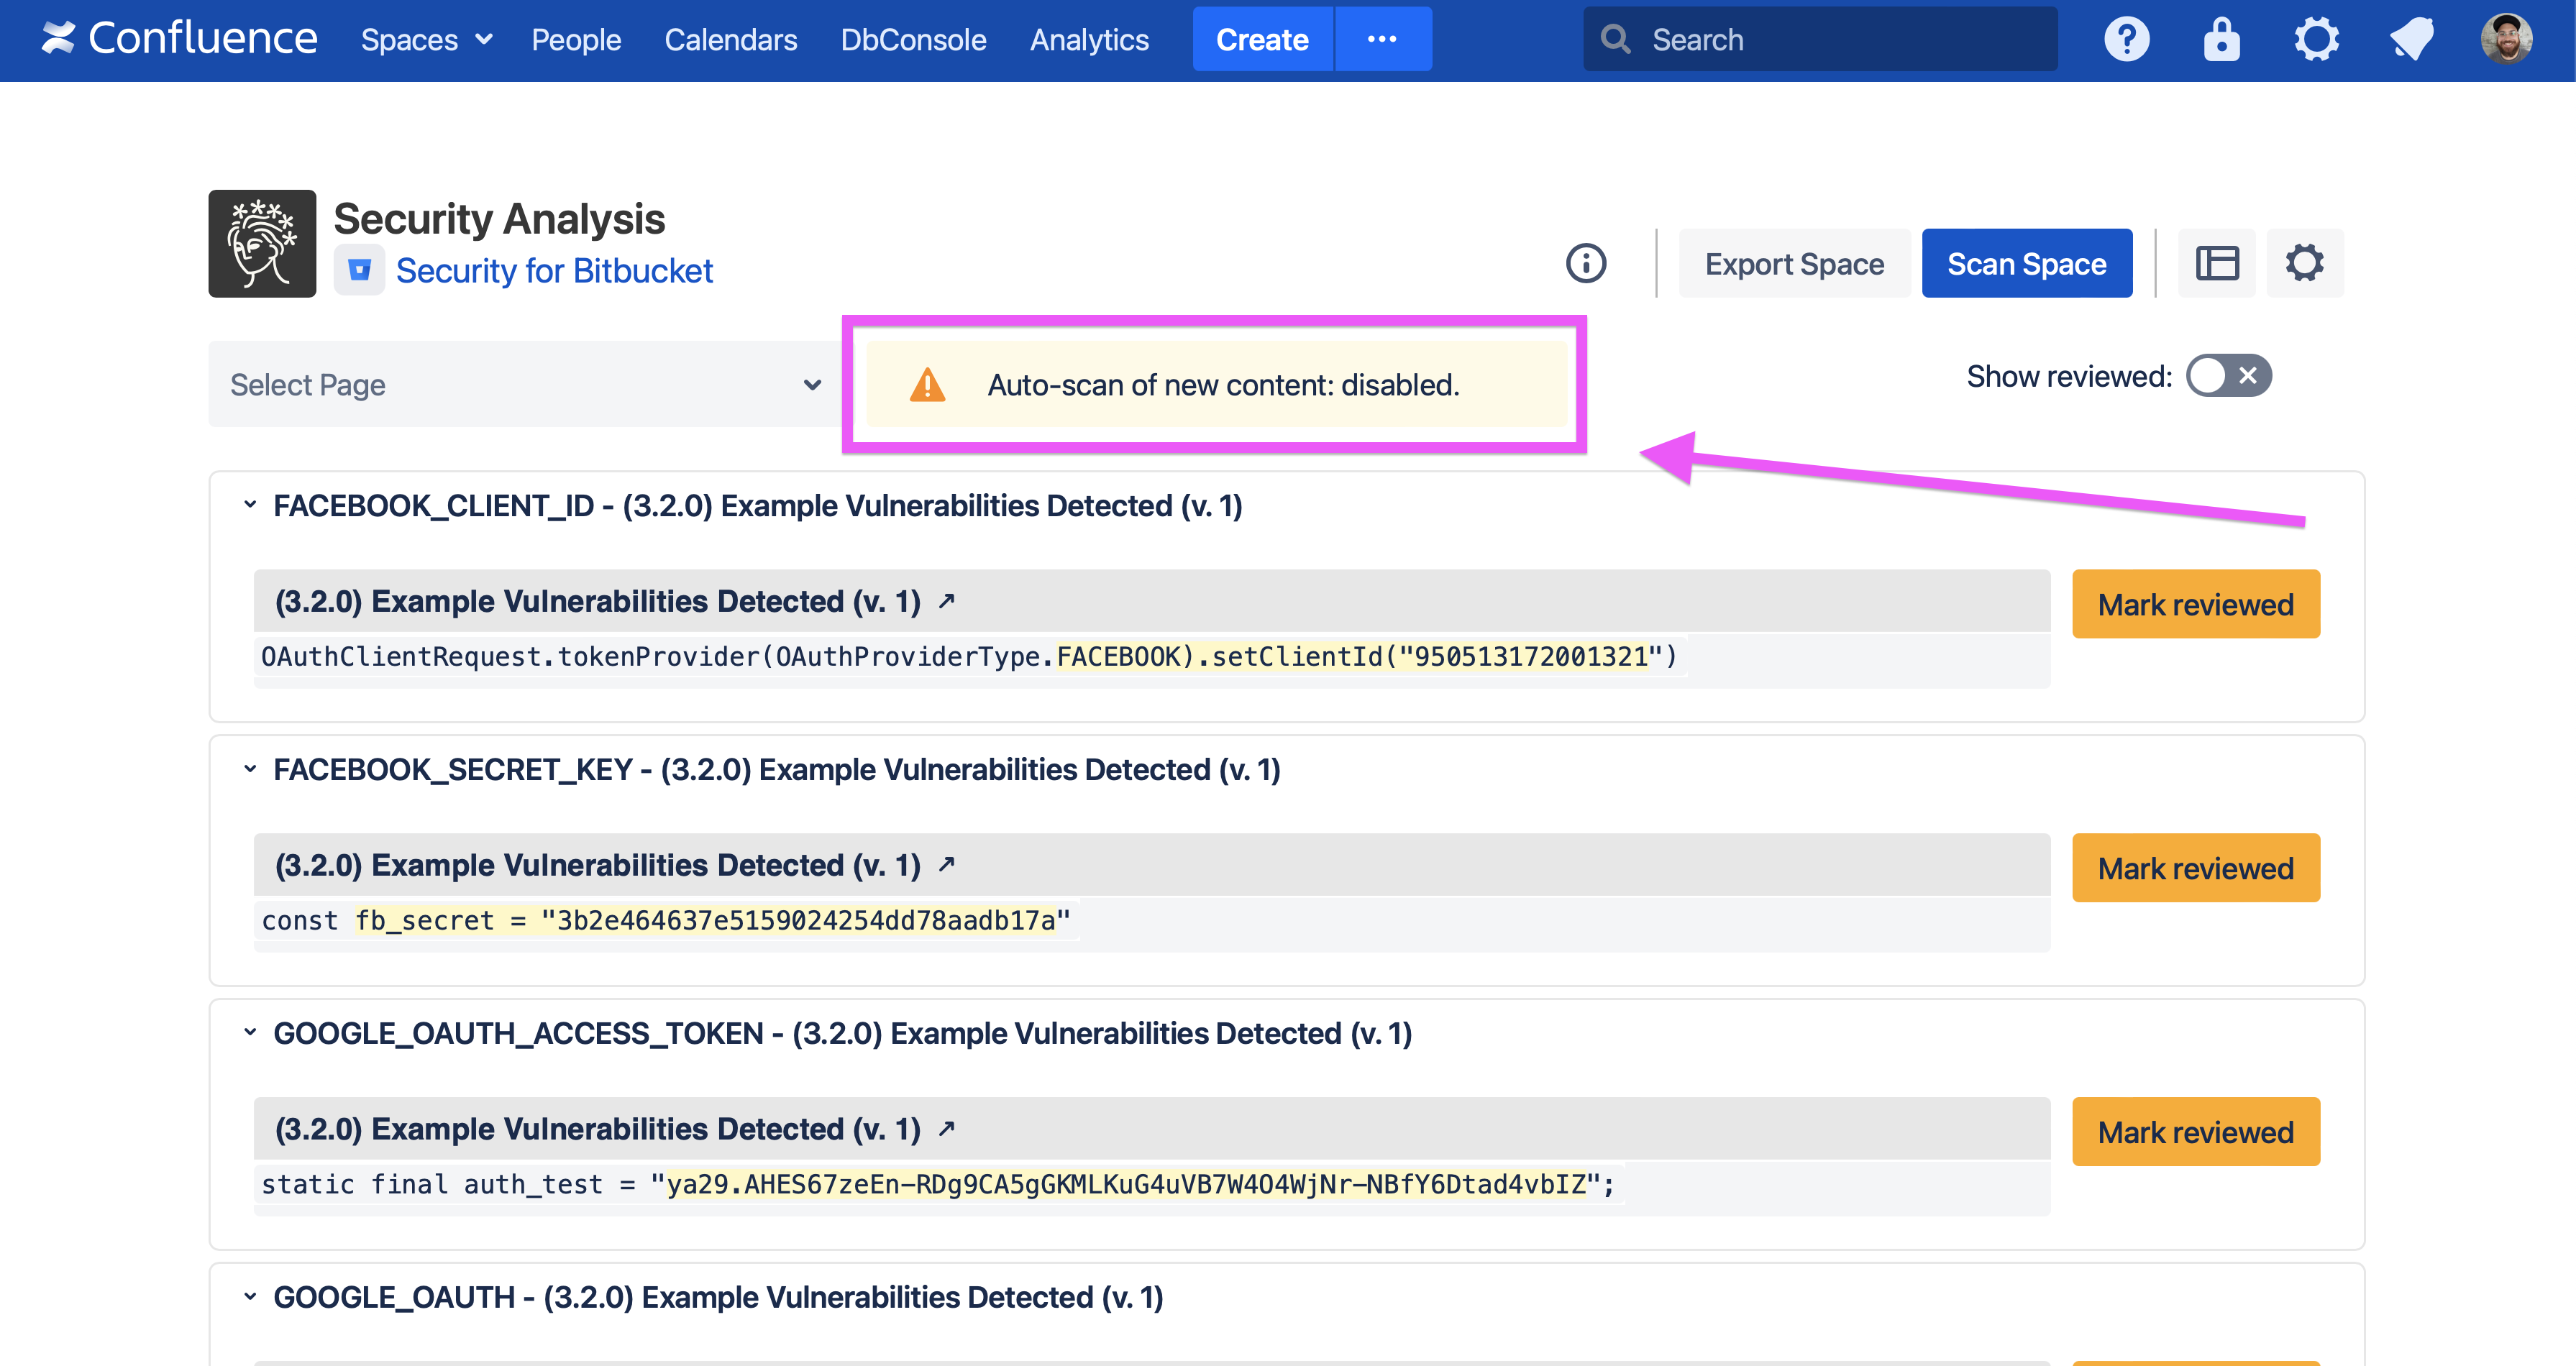Viewport: 2576px width, 1366px height.
Task: Click the Search field
Action: (1820, 40)
